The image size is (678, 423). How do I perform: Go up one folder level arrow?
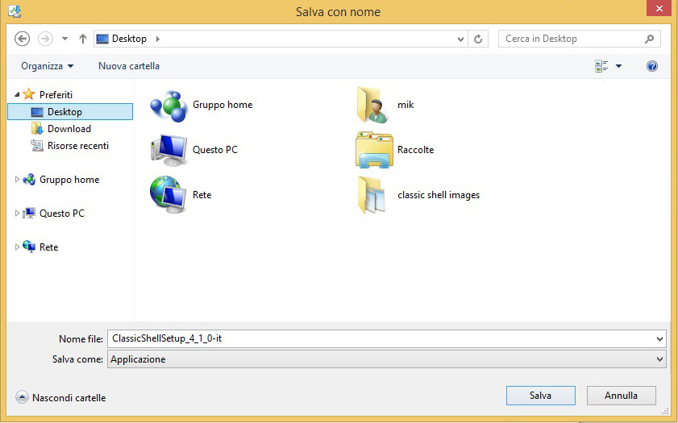coord(82,39)
